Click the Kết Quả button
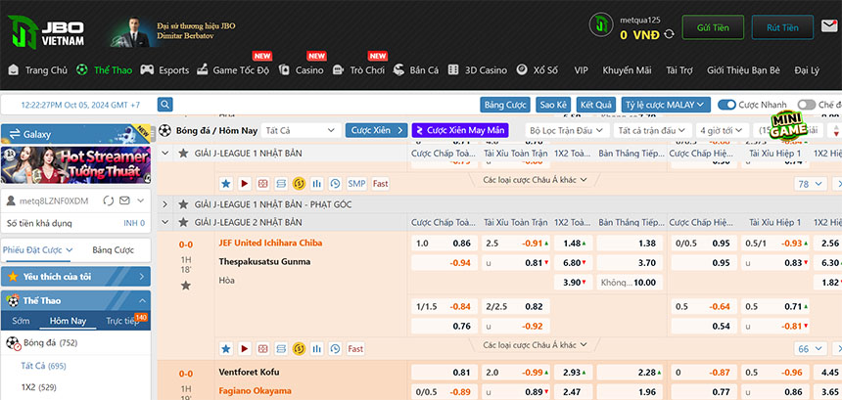 (596, 105)
